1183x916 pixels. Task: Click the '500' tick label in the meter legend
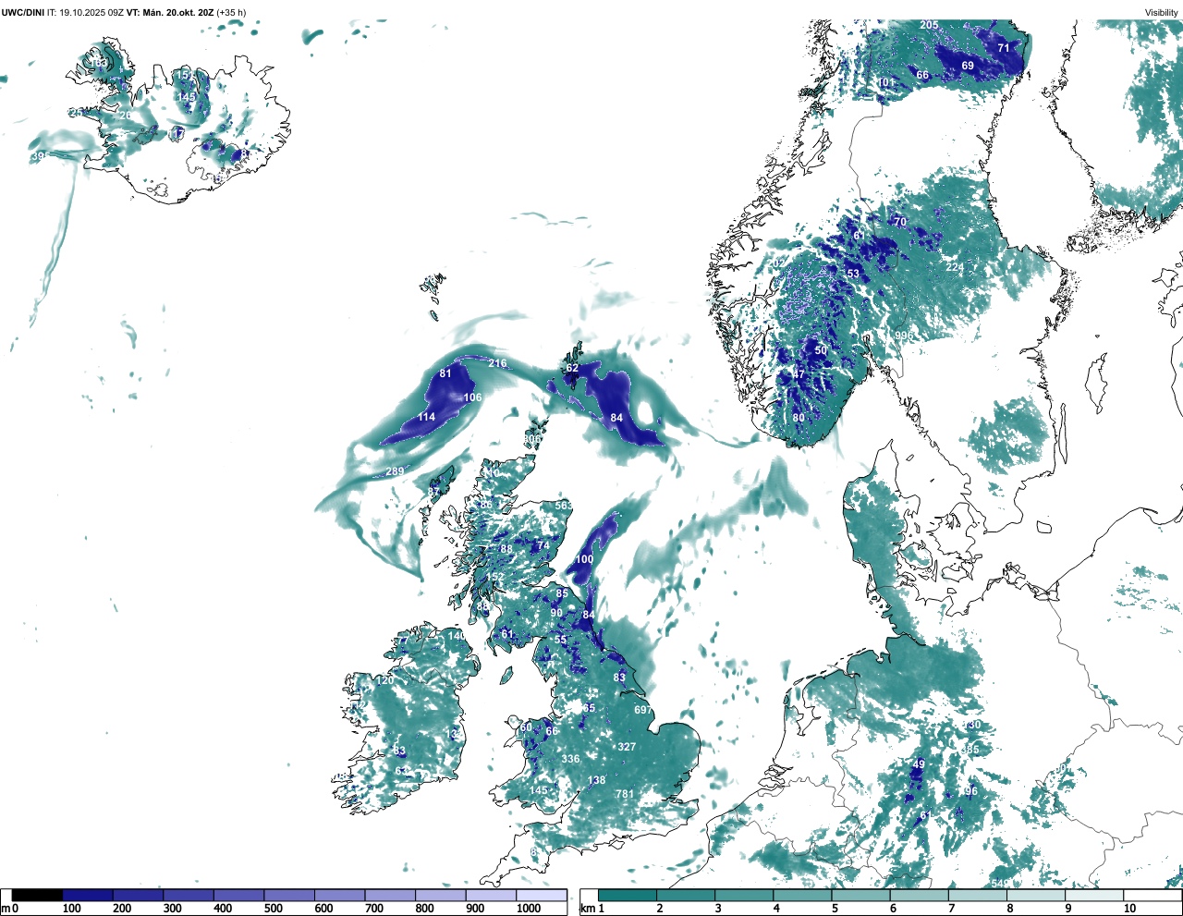point(273,910)
